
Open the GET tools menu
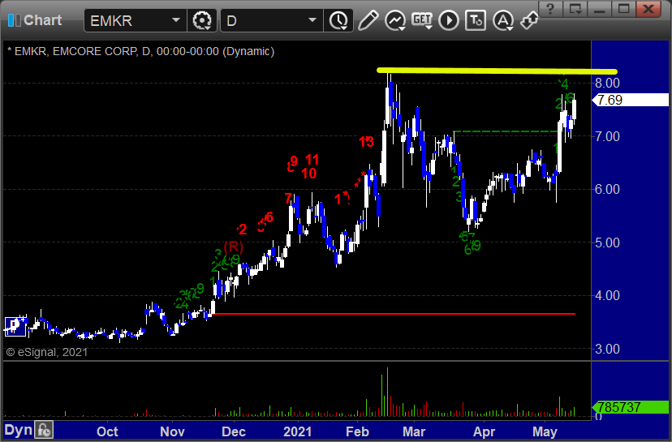(x=422, y=20)
